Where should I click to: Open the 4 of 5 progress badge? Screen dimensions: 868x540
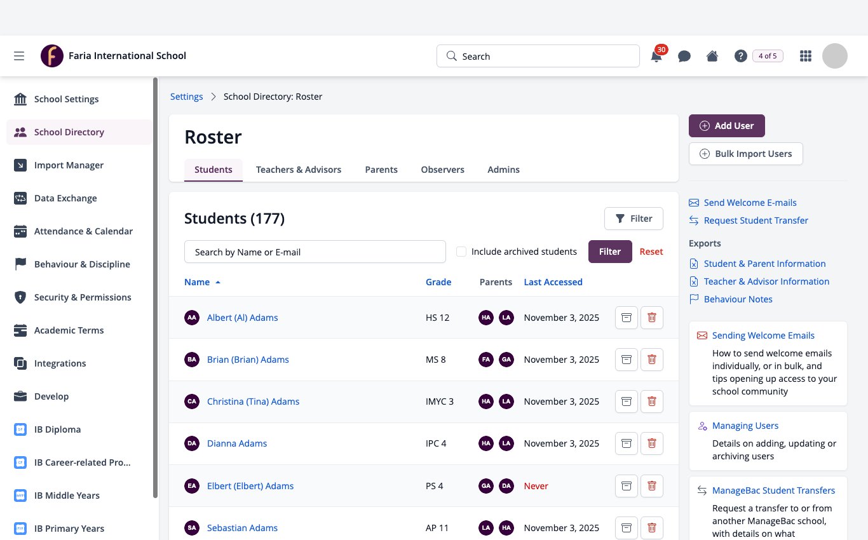pyautogui.click(x=768, y=56)
